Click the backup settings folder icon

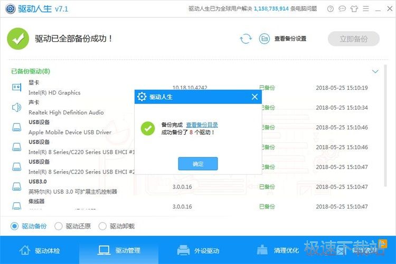pyautogui.click(x=265, y=39)
